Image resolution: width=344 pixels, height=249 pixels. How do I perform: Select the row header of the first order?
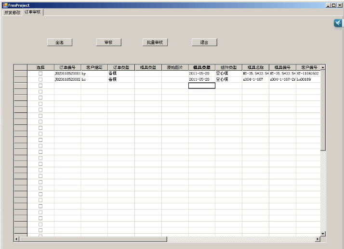[20, 74]
